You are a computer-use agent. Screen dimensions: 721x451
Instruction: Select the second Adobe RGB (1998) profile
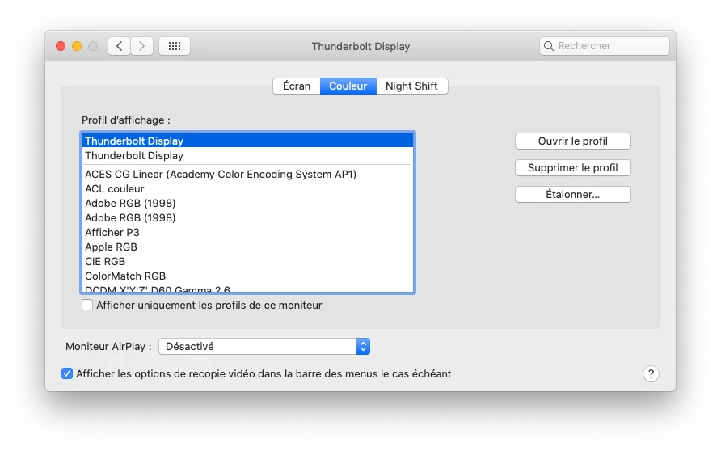247,218
